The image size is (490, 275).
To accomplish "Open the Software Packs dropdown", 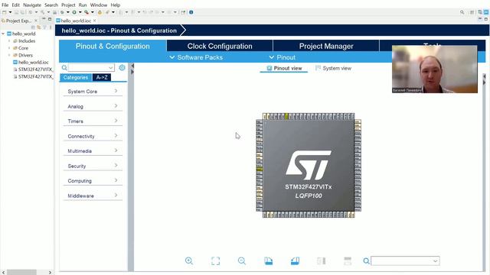I will 196,57.
